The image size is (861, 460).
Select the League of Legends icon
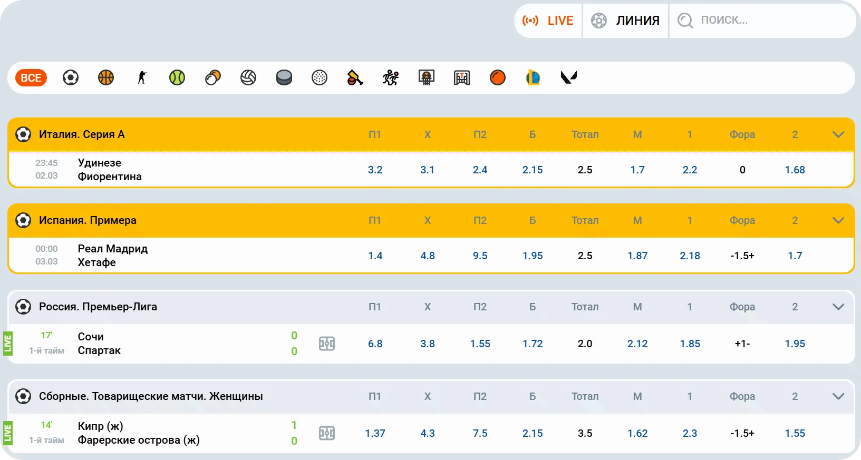(x=533, y=78)
